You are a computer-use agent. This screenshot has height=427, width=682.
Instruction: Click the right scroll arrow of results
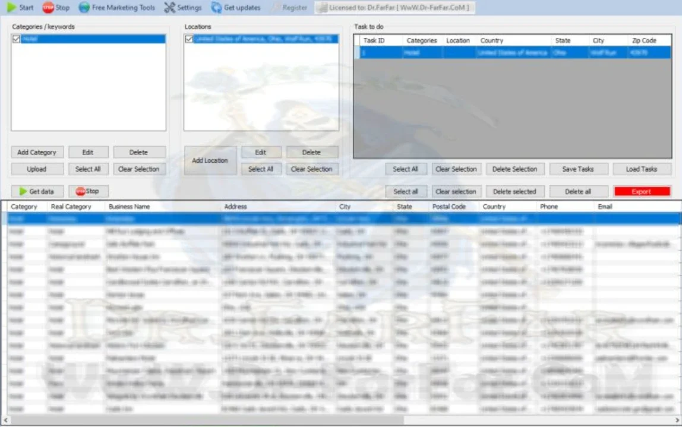(677, 420)
